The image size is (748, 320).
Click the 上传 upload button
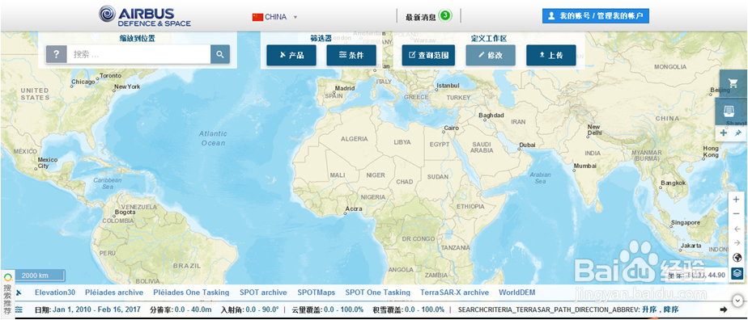[551, 55]
